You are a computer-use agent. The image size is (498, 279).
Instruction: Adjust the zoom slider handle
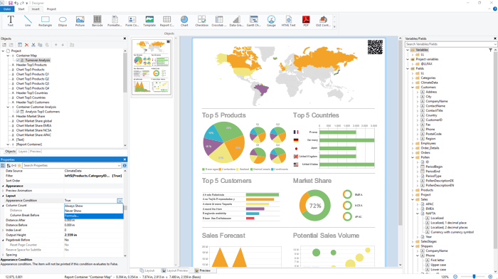coord(474,277)
